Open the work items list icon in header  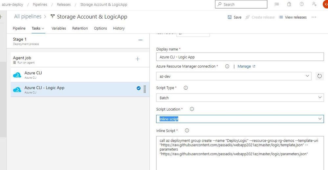tap(277, 4)
